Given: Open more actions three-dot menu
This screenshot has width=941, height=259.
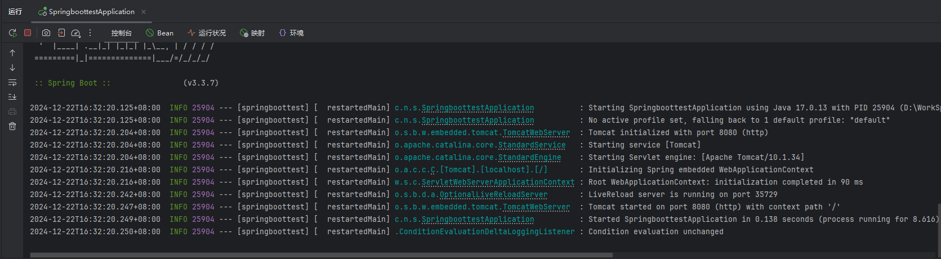Looking at the screenshot, I should 90,33.
